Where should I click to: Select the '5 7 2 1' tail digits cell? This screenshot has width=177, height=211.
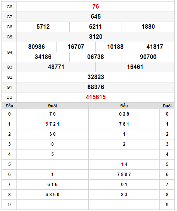pos(52,124)
